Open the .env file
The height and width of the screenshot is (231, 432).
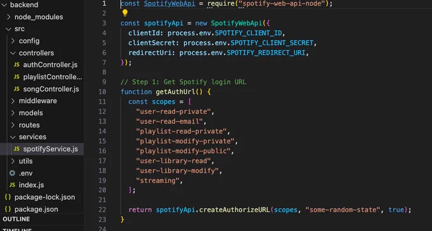(x=25, y=173)
